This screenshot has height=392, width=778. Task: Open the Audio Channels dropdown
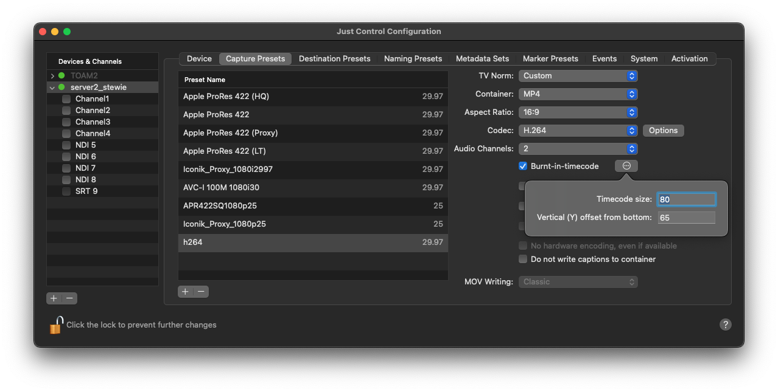pos(578,149)
